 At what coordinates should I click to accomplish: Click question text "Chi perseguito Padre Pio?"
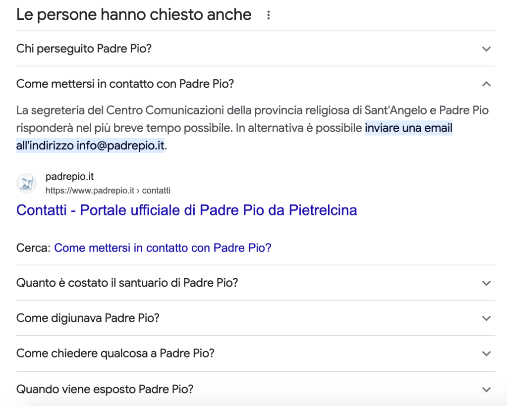click(x=84, y=49)
